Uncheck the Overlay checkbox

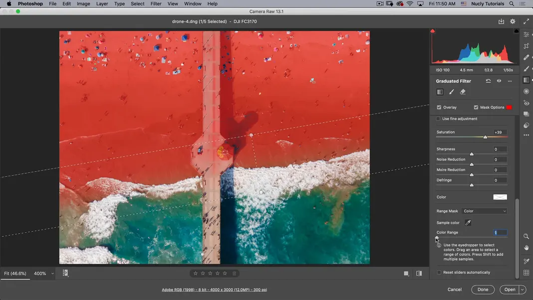(439, 107)
